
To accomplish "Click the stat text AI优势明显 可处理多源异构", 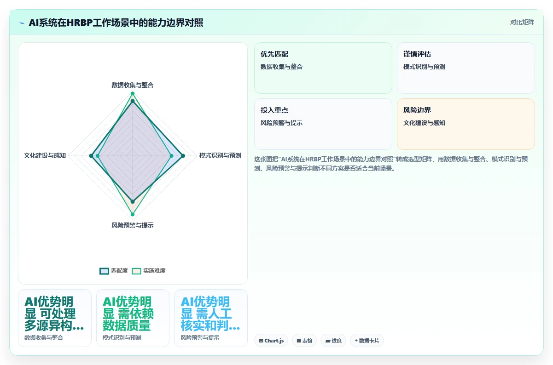I will [x=54, y=314].
